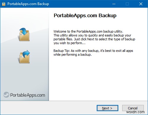This screenshot has width=148, height=115.
Task: Click the PortableApps.com swirl logo icon
Action: tap(6, 95)
